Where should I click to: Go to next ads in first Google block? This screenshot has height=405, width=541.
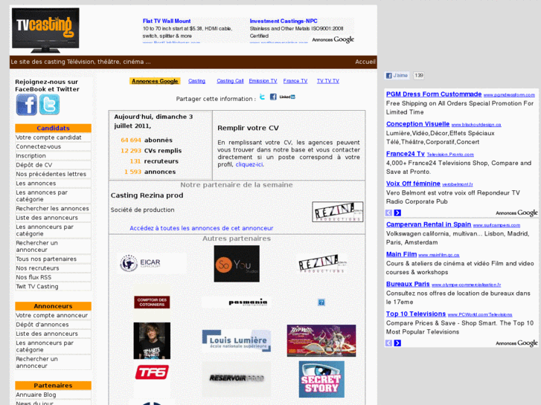pos(397,213)
